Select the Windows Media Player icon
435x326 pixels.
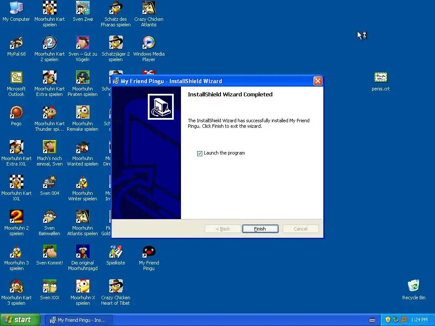click(x=149, y=49)
